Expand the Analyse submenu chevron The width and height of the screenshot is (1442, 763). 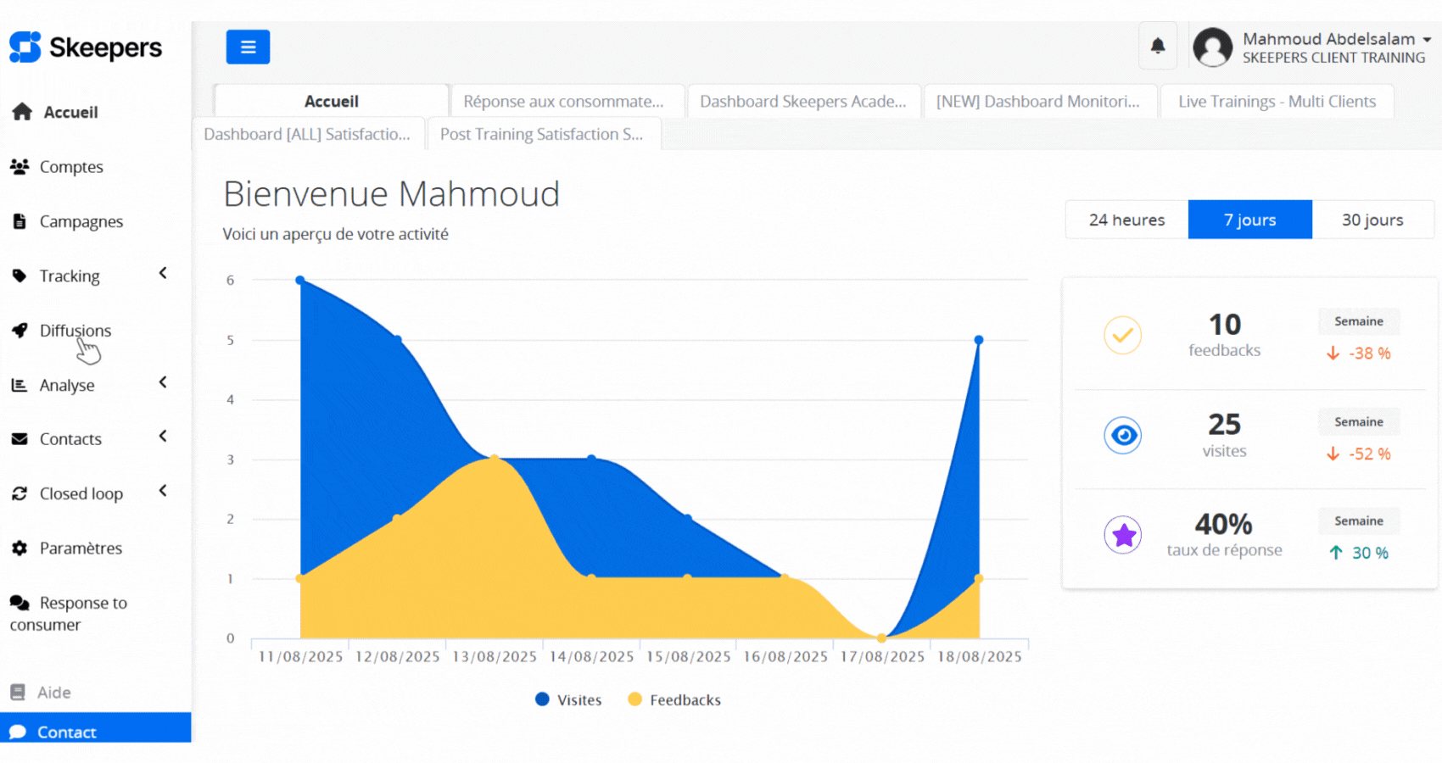point(163,382)
